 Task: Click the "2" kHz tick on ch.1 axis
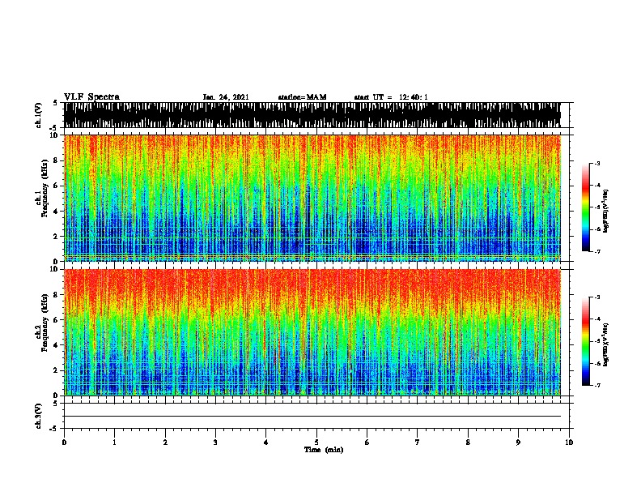pos(57,237)
